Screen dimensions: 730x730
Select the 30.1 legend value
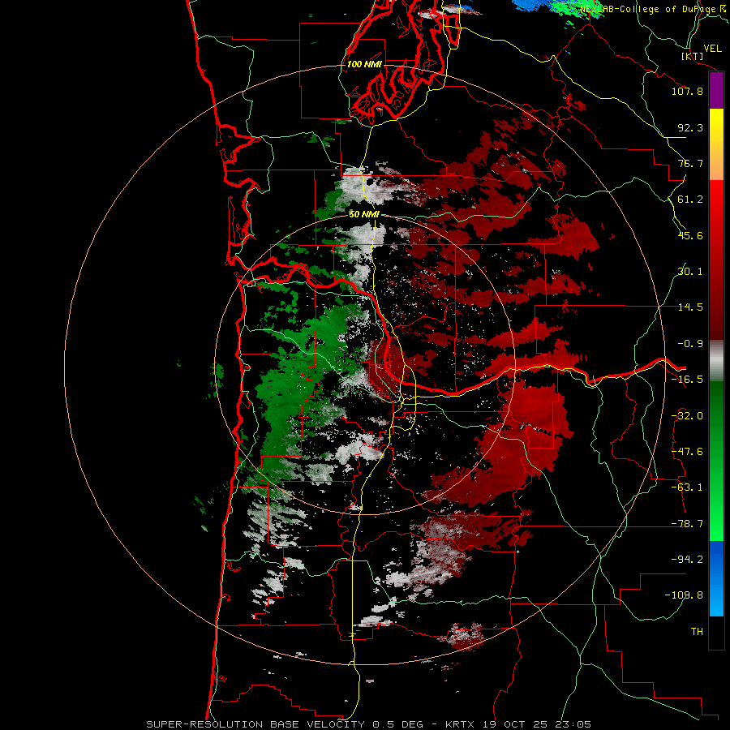(x=690, y=272)
